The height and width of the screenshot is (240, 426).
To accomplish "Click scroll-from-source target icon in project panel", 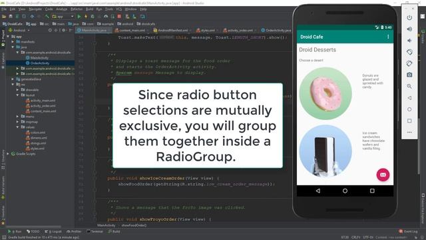I will (50, 30).
